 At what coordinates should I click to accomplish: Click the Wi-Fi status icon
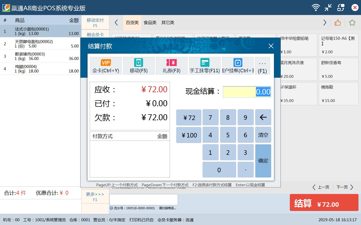[316, 7]
